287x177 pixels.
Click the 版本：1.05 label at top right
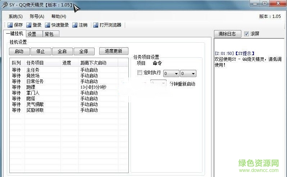(270, 16)
